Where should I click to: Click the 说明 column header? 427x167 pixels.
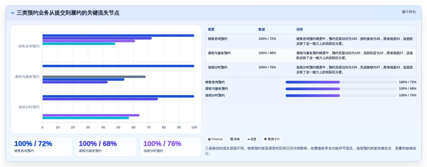(299, 29)
